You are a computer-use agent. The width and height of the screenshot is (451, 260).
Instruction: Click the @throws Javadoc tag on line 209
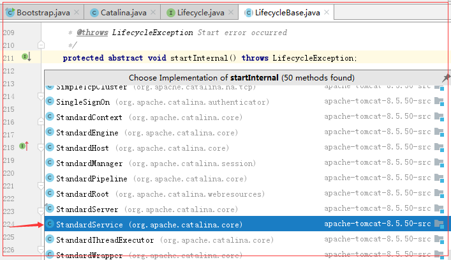pyautogui.click(x=92, y=33)
